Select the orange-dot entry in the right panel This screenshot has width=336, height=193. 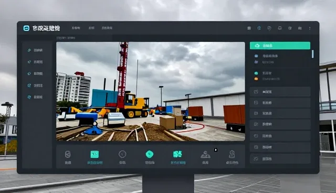pos(267,79)
